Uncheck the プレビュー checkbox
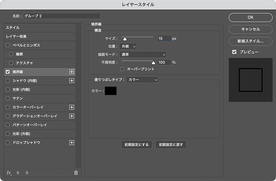This screenshot has width=276, height=181. (x=234, y=52)
